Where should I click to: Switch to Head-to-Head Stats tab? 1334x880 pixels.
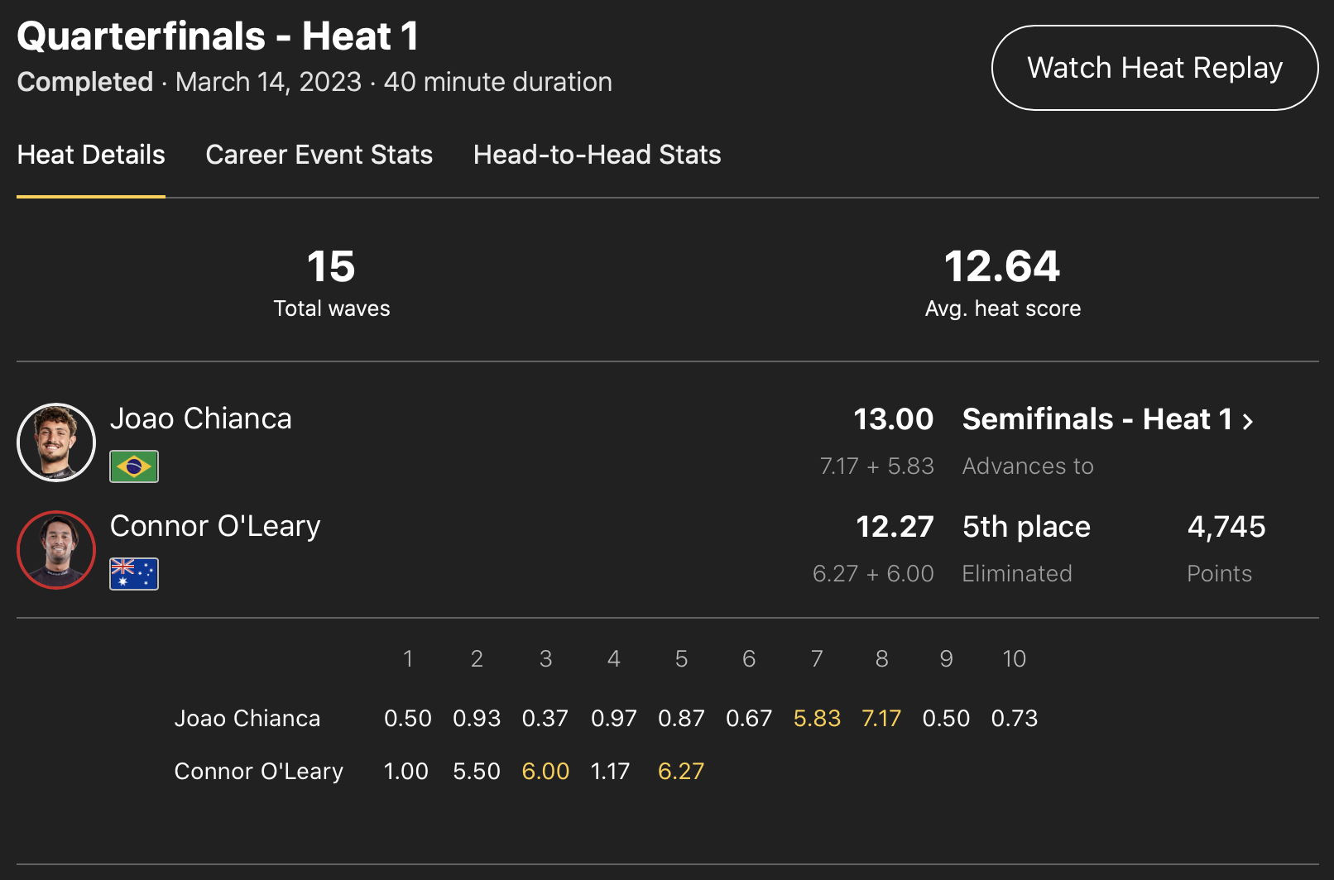pyautogui.click(x=597, y=155)
